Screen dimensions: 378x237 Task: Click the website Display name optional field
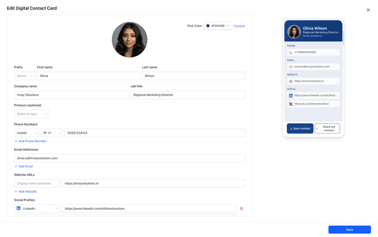point(37,183)
